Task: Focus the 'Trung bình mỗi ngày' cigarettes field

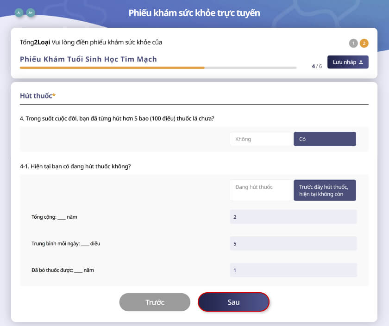Action: click(293, 243)
